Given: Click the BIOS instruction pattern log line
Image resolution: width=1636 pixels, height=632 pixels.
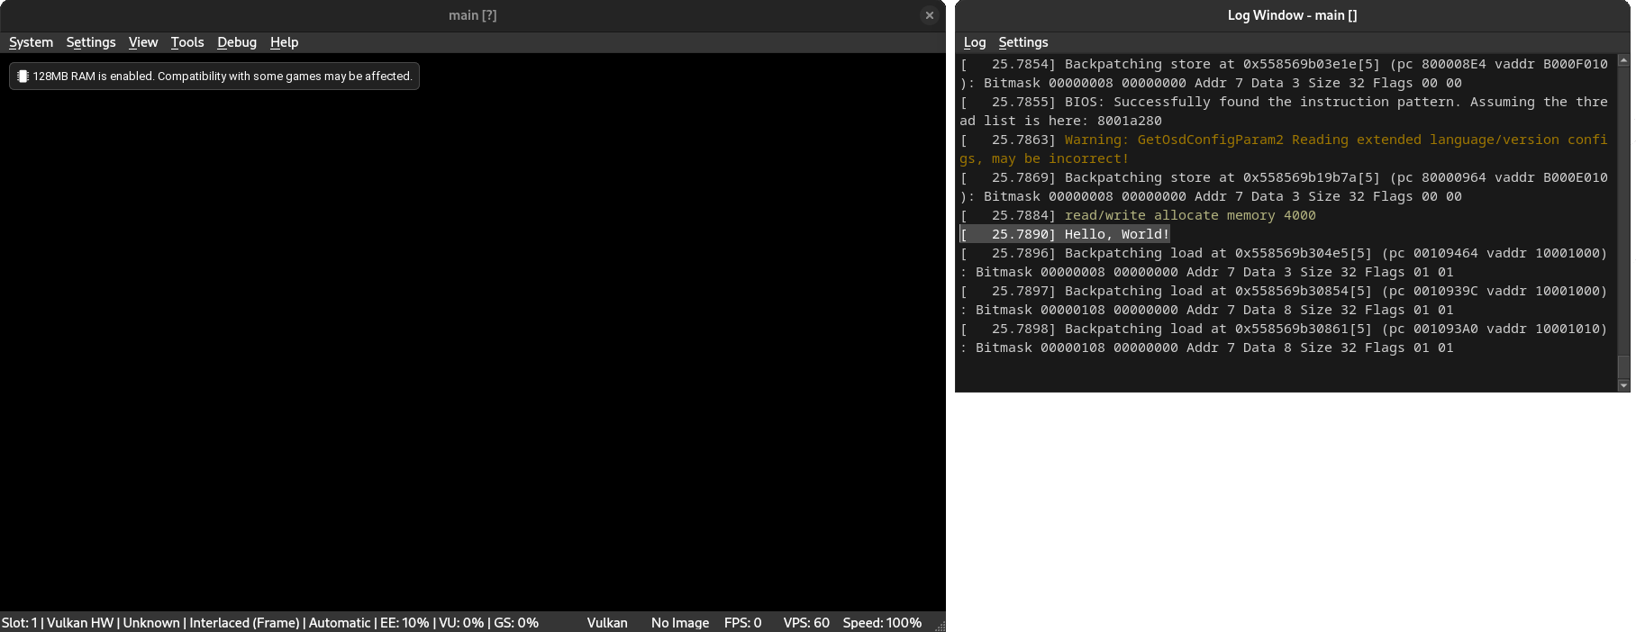Looking at the screenshot, I should pyautogui.click(x=1284, y=111).
